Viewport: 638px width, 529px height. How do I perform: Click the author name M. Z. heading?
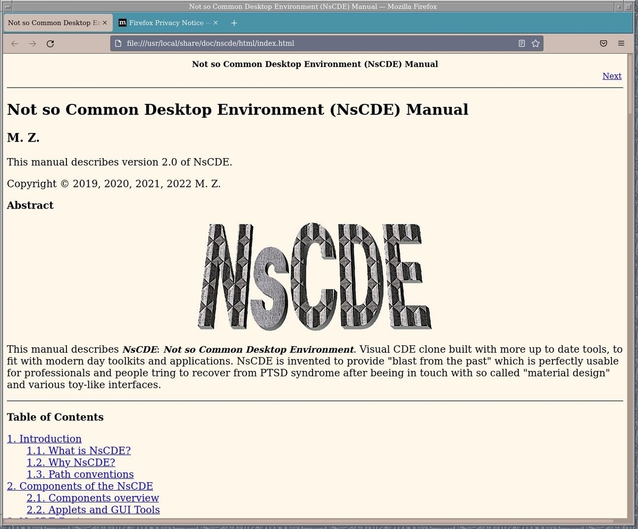(23, 138)
